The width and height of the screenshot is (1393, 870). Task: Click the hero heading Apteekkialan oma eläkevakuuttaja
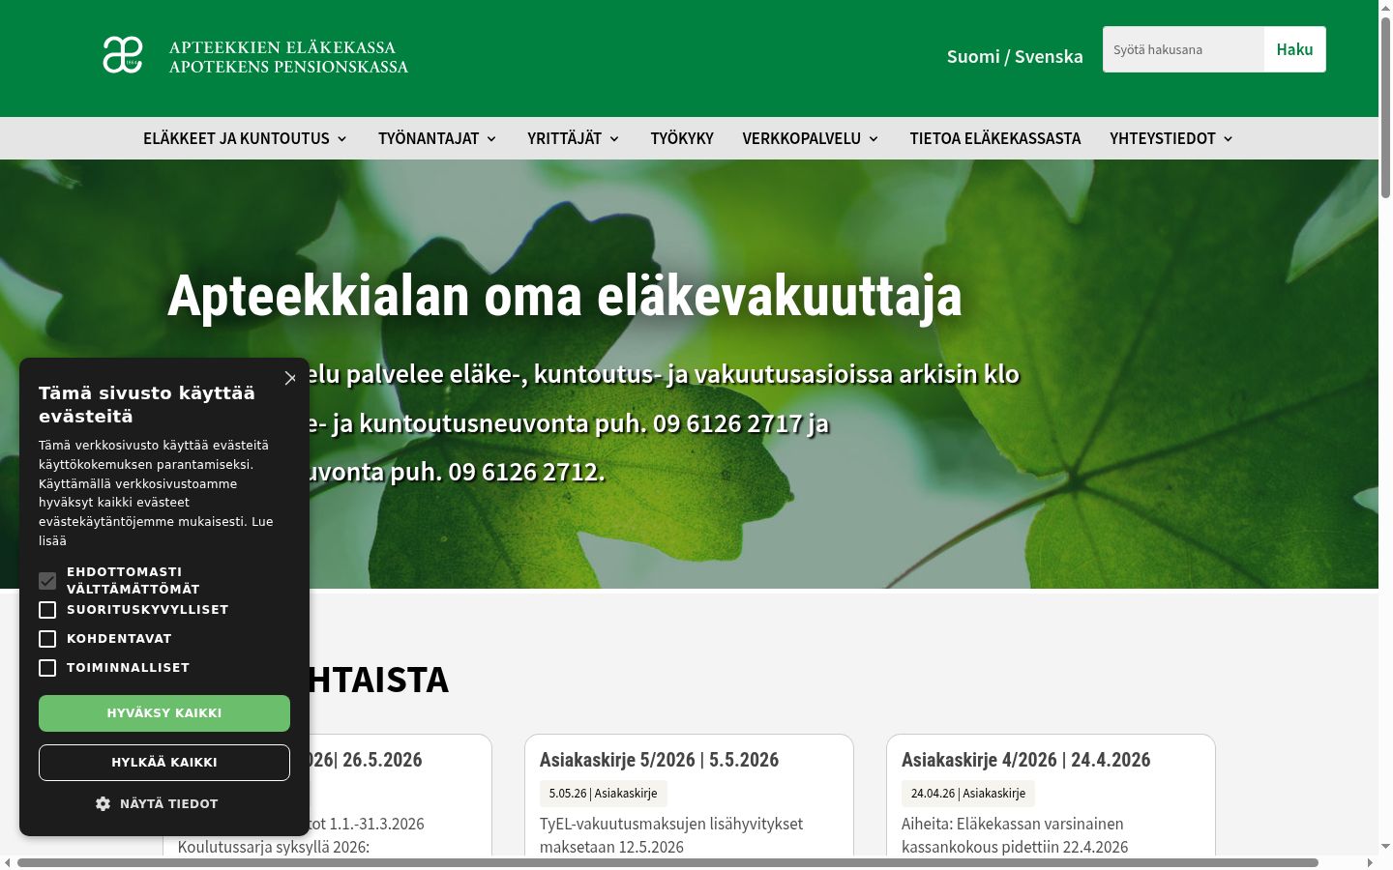(565, 296)
